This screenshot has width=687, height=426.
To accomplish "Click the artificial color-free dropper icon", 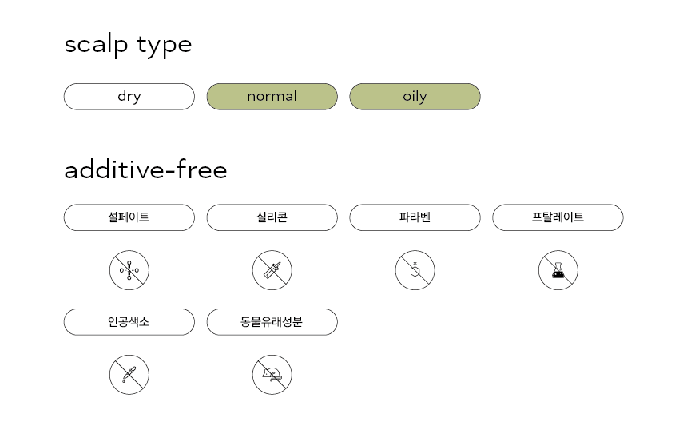I will (129, 375).
